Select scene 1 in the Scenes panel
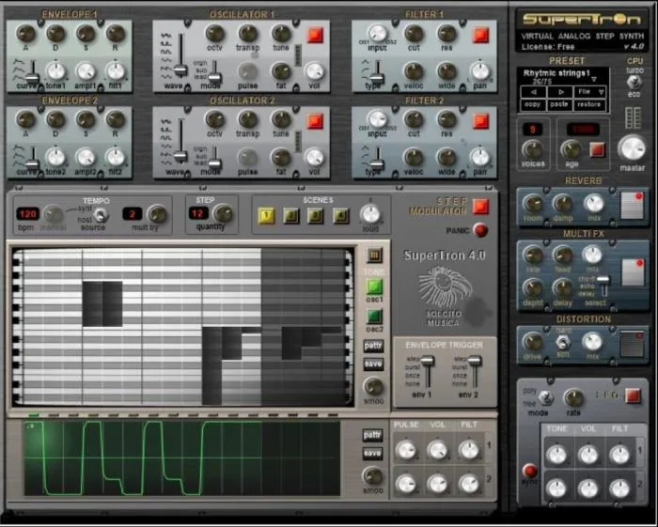Screen dimensions: 658x527 (268, 214)
